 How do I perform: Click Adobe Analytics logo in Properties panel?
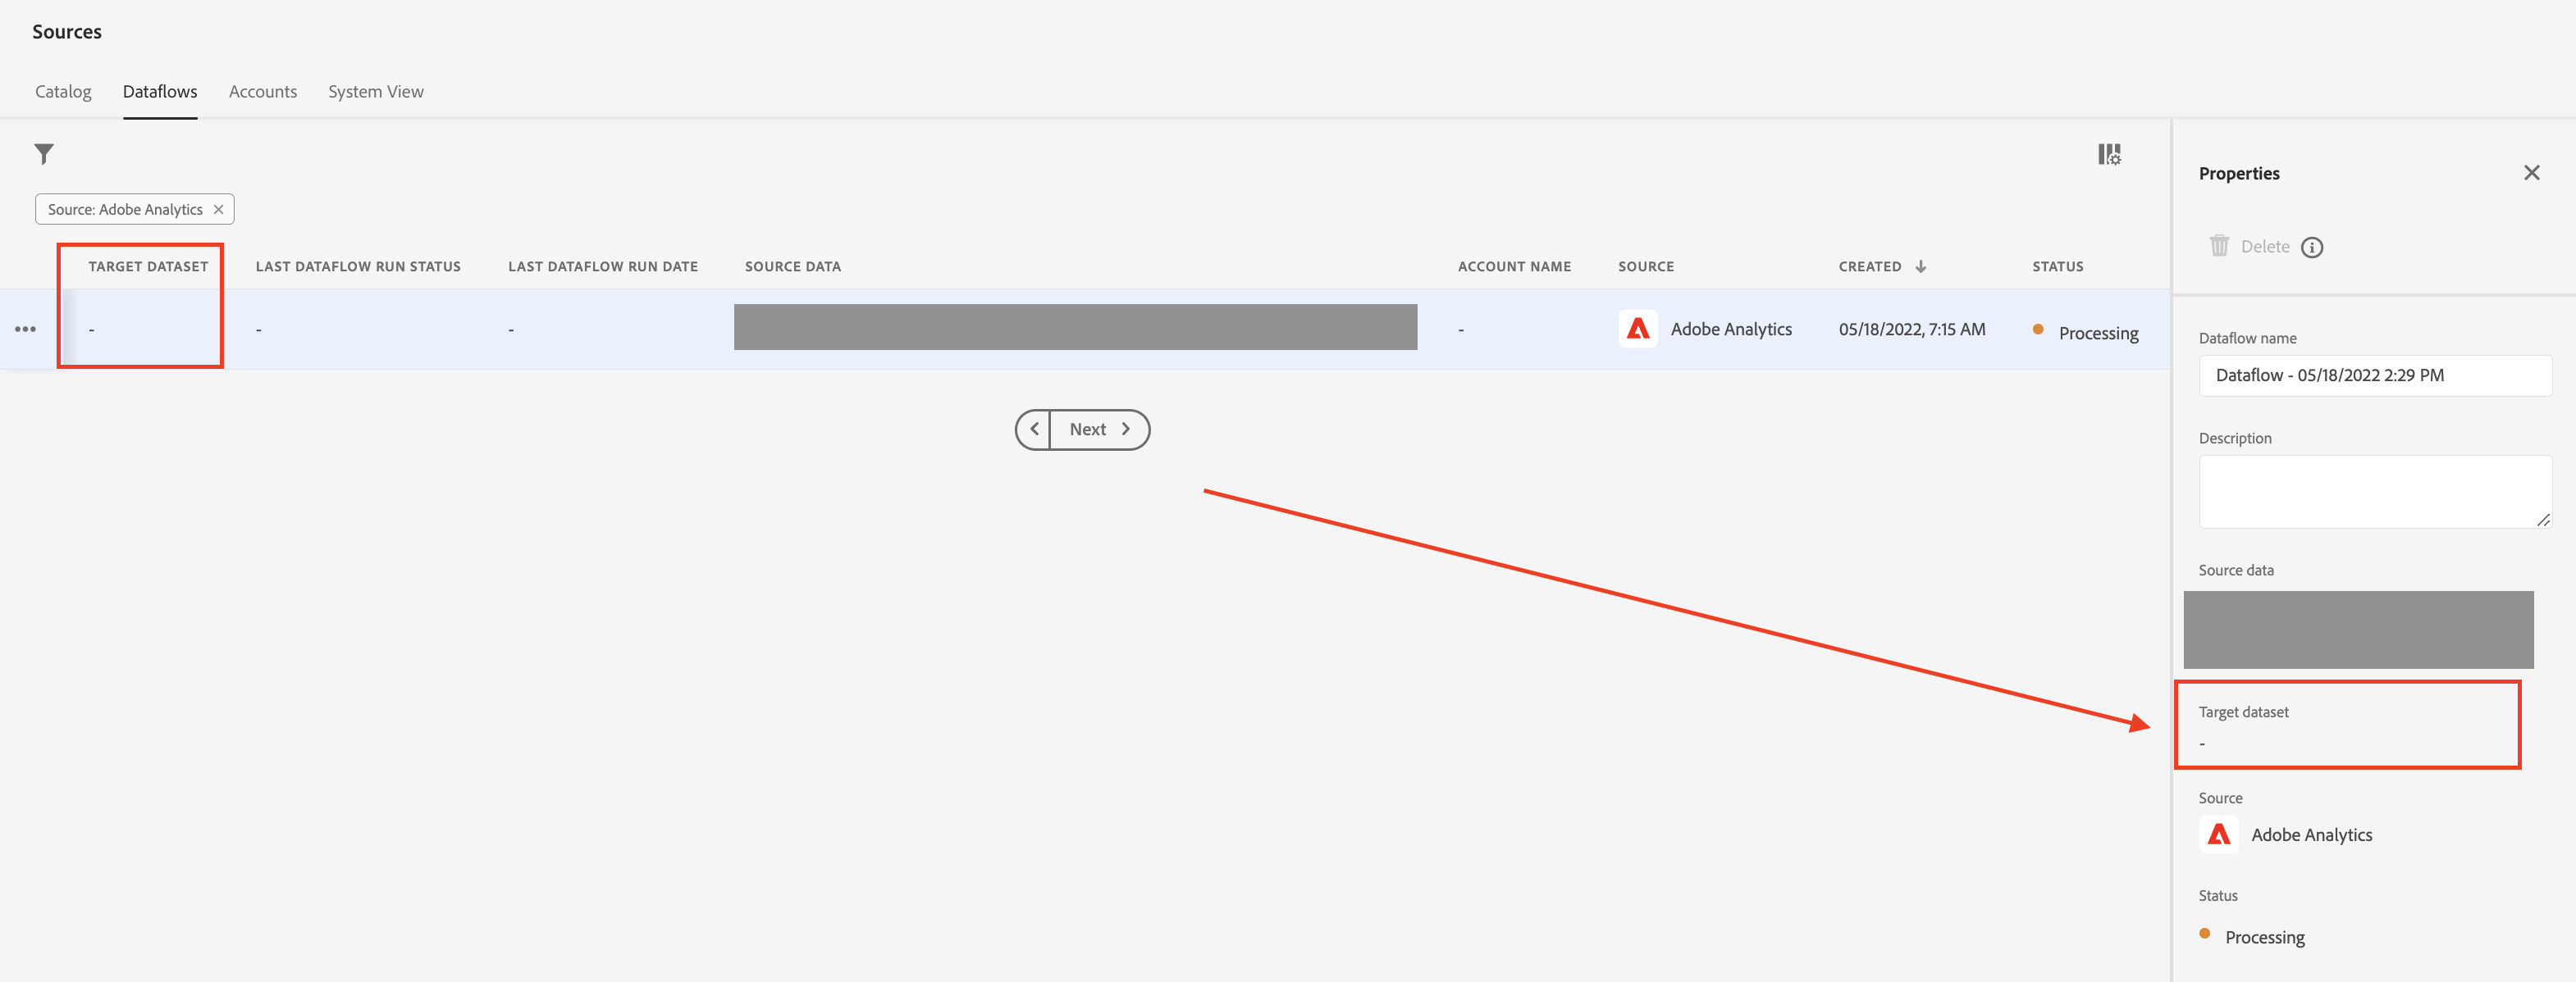click(x=2218, y=834)
